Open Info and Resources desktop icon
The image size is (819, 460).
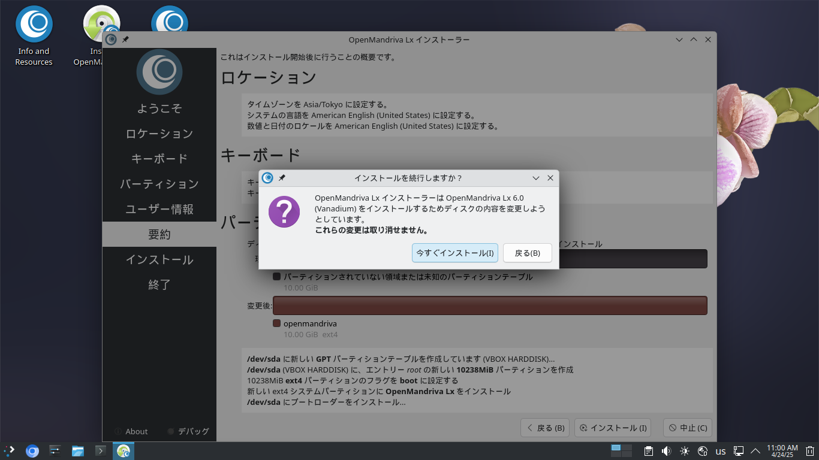pyautogui.click(x=34, y=36)
